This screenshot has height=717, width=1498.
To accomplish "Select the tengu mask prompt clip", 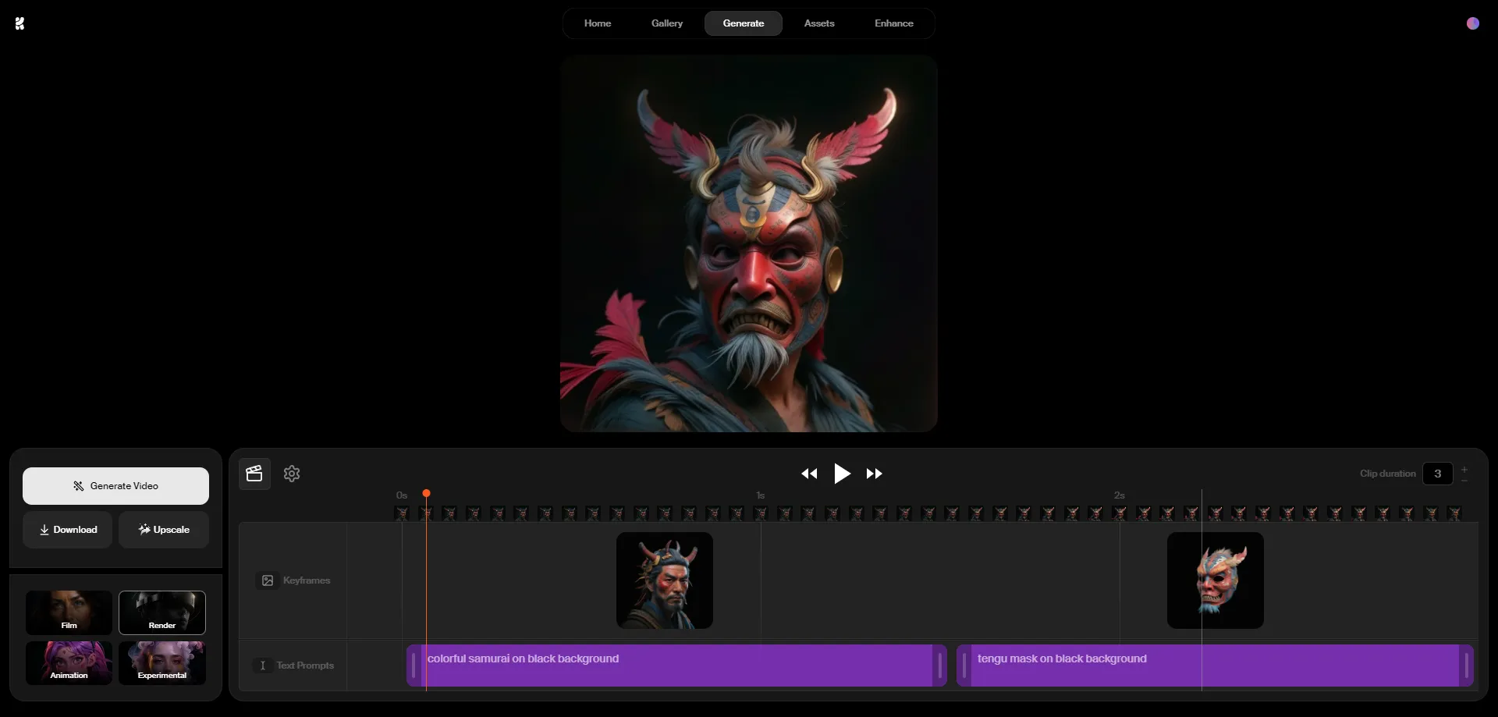I will point(1215,666).
